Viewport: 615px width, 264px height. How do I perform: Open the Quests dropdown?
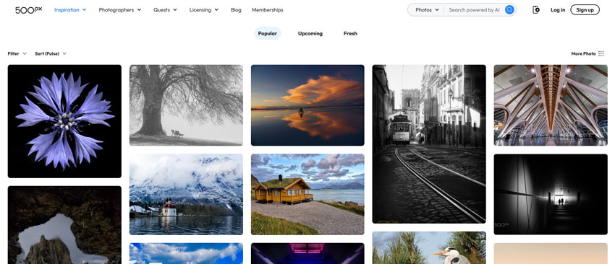[165, 10]
